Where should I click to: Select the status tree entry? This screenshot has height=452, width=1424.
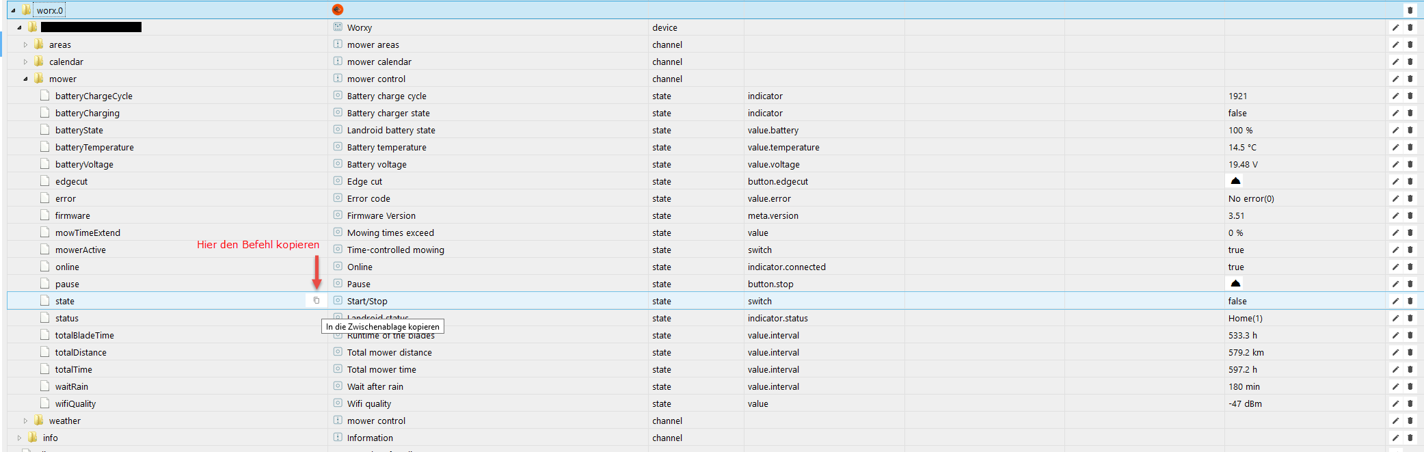tap(67, 318)
